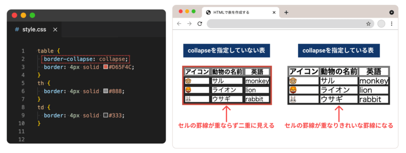The image size is (406, 153).
Task: Click 'ウサギ' cell in collapsed table
Action: coord(339,99)
